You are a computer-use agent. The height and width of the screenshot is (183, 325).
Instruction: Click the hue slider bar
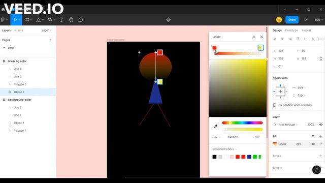tap(242, 123)
